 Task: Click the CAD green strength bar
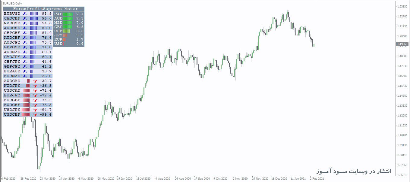click(68, 14)
